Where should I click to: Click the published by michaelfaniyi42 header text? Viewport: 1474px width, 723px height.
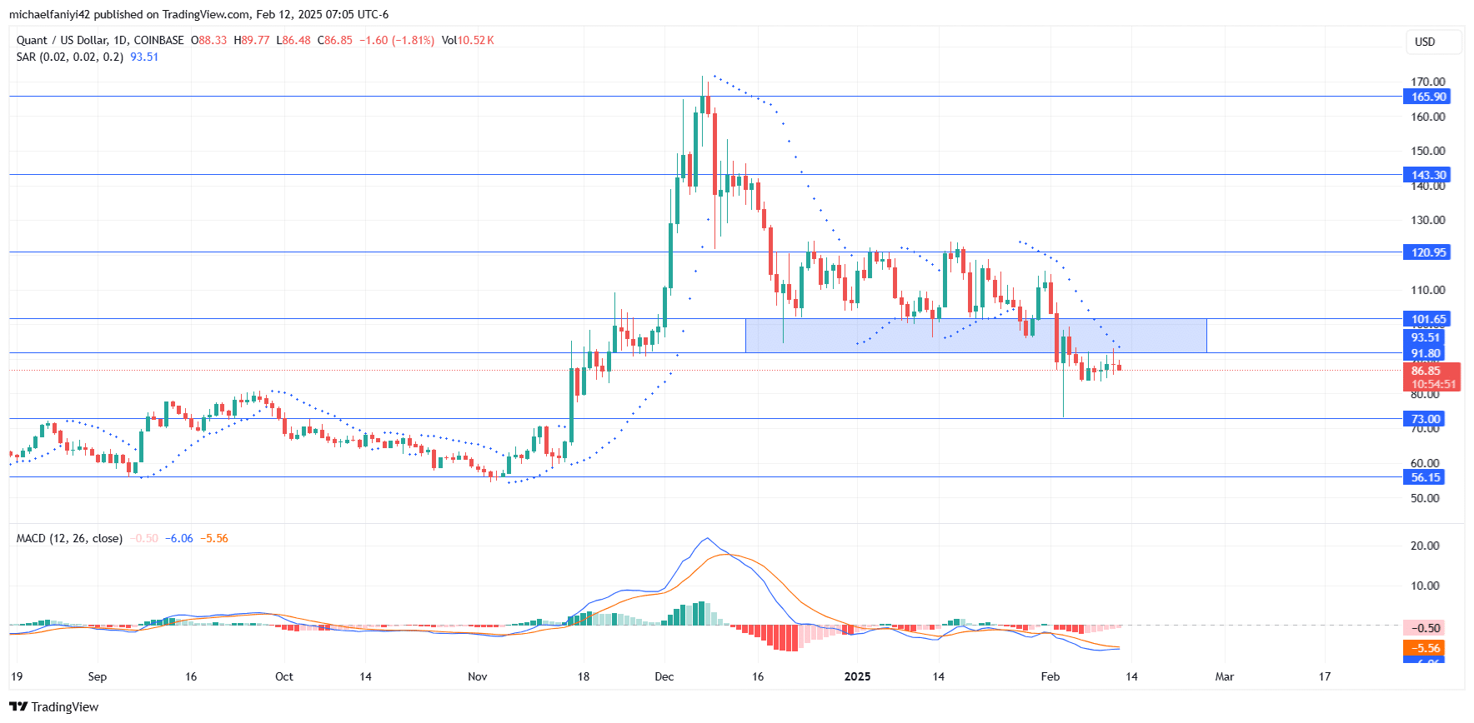pyautogui.click(x=198, y=14)
